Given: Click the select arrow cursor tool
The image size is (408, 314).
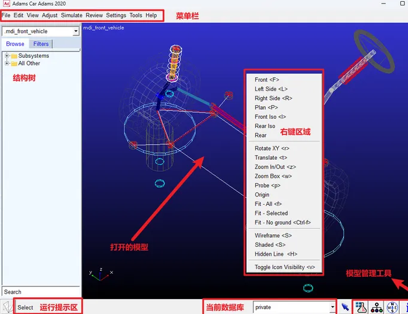Looking at the screenshot, I should pos(346,307).
